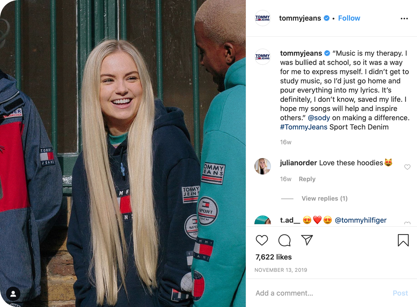Like t.ad__ comment heart
Image resolution: width=417 pixels, height=307 pixels.
pos(407,224)
